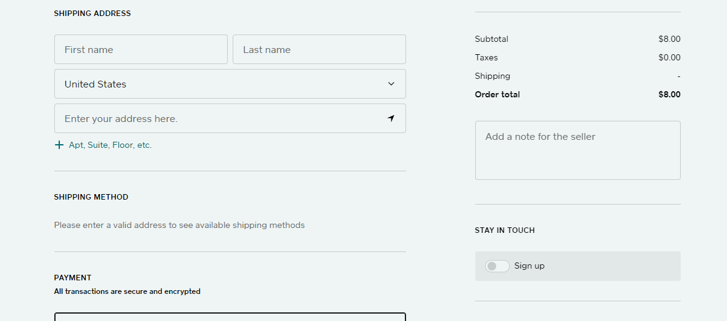Click the SHIPPING ADDRESS heading
The width and height of the screenshot is (727, 321).
93,14
